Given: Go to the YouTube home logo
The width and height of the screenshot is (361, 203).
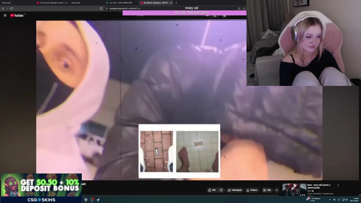Looking at the screenshot, I should (17, 16).
